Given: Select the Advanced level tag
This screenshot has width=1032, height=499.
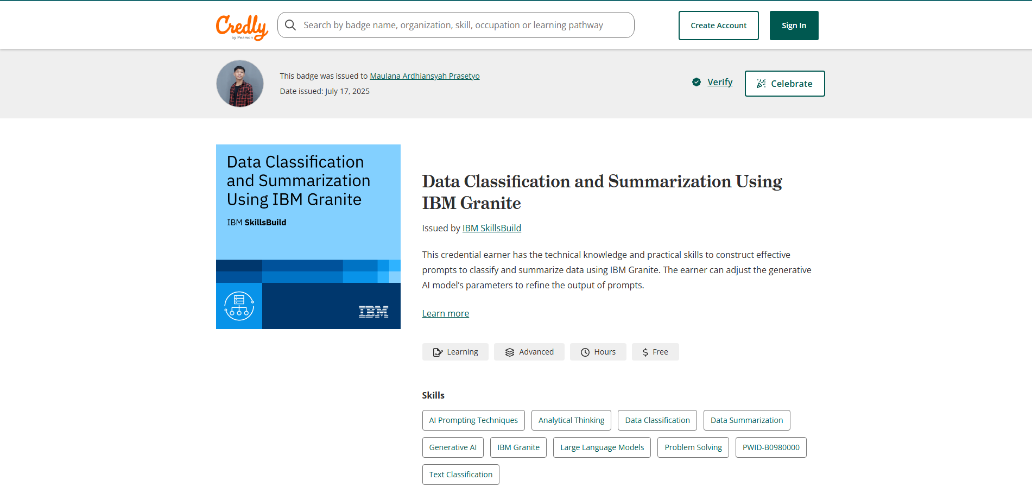Looking at the screenshot, I should tap(529, 352).
